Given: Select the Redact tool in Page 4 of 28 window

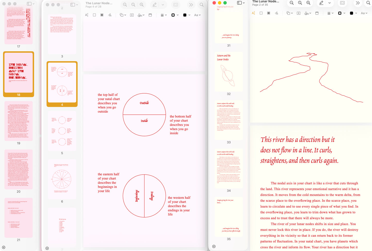Looking at the screenshot, I should tap(102, 15).
